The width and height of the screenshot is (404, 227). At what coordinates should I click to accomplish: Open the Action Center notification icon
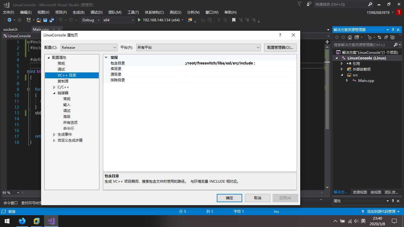point(394,221)
